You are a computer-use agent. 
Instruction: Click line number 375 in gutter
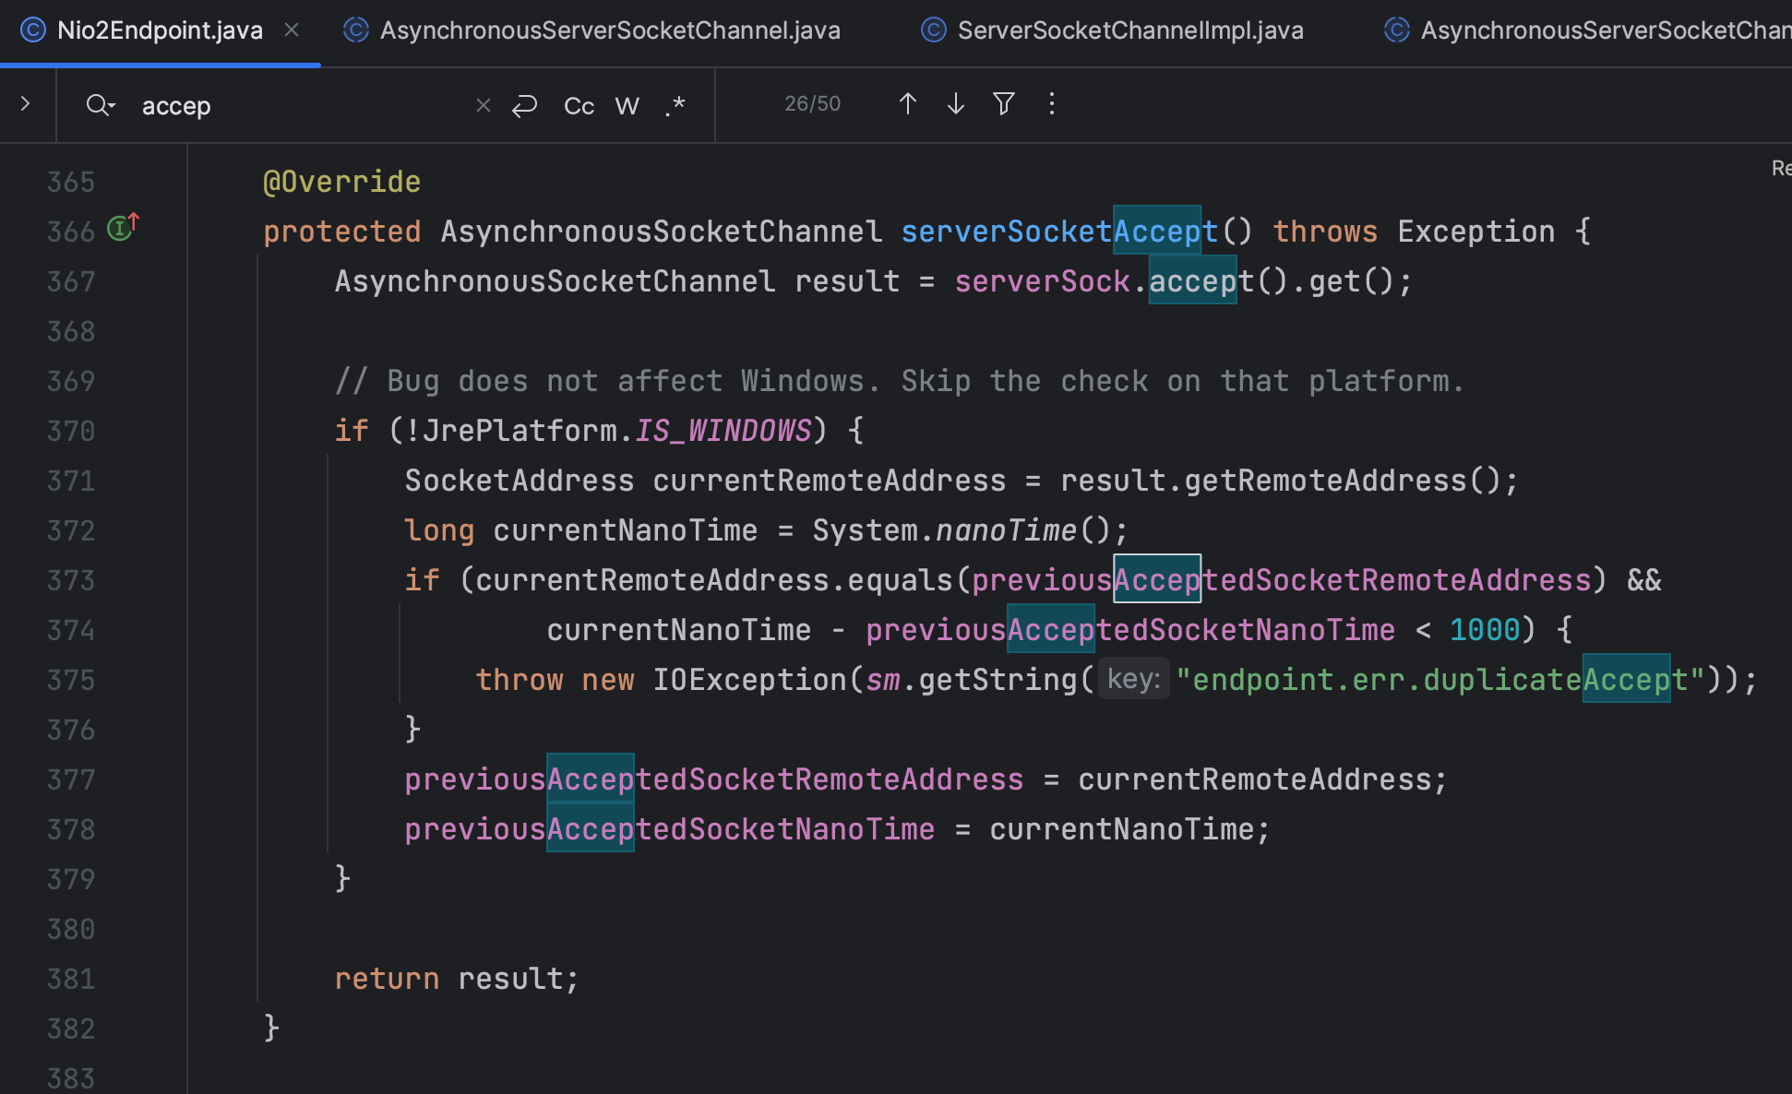(71, 680)
